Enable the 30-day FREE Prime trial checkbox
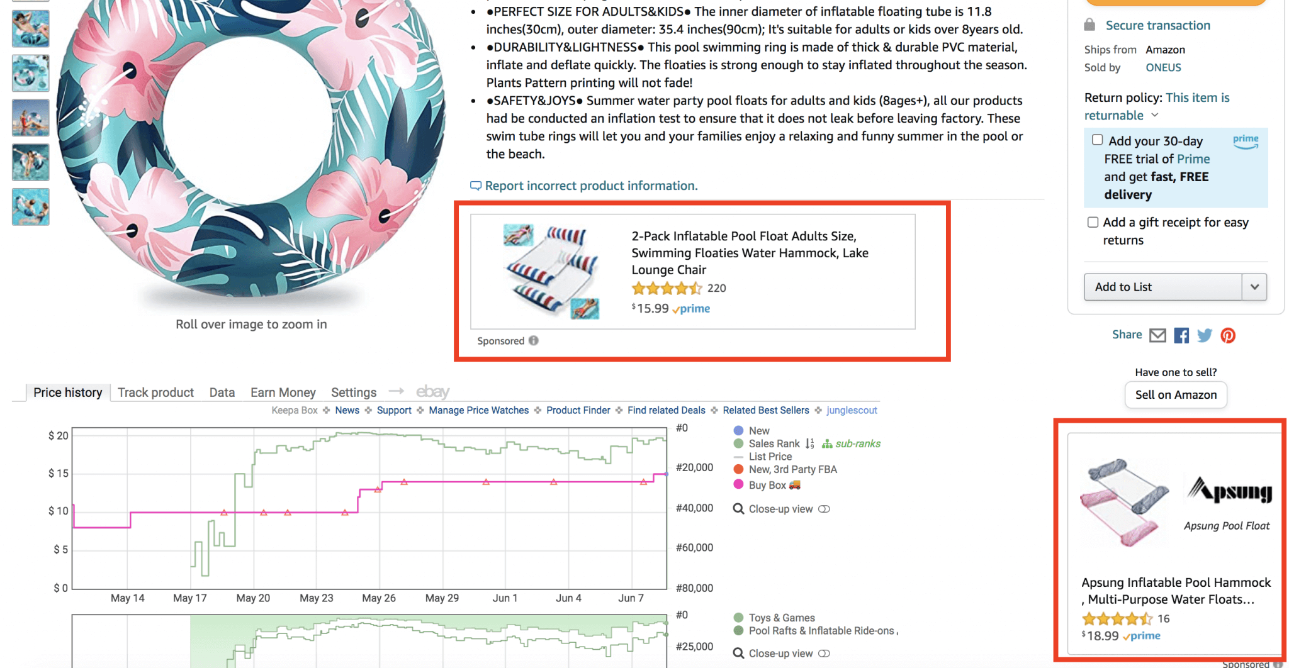 (x=1097, y=139)
